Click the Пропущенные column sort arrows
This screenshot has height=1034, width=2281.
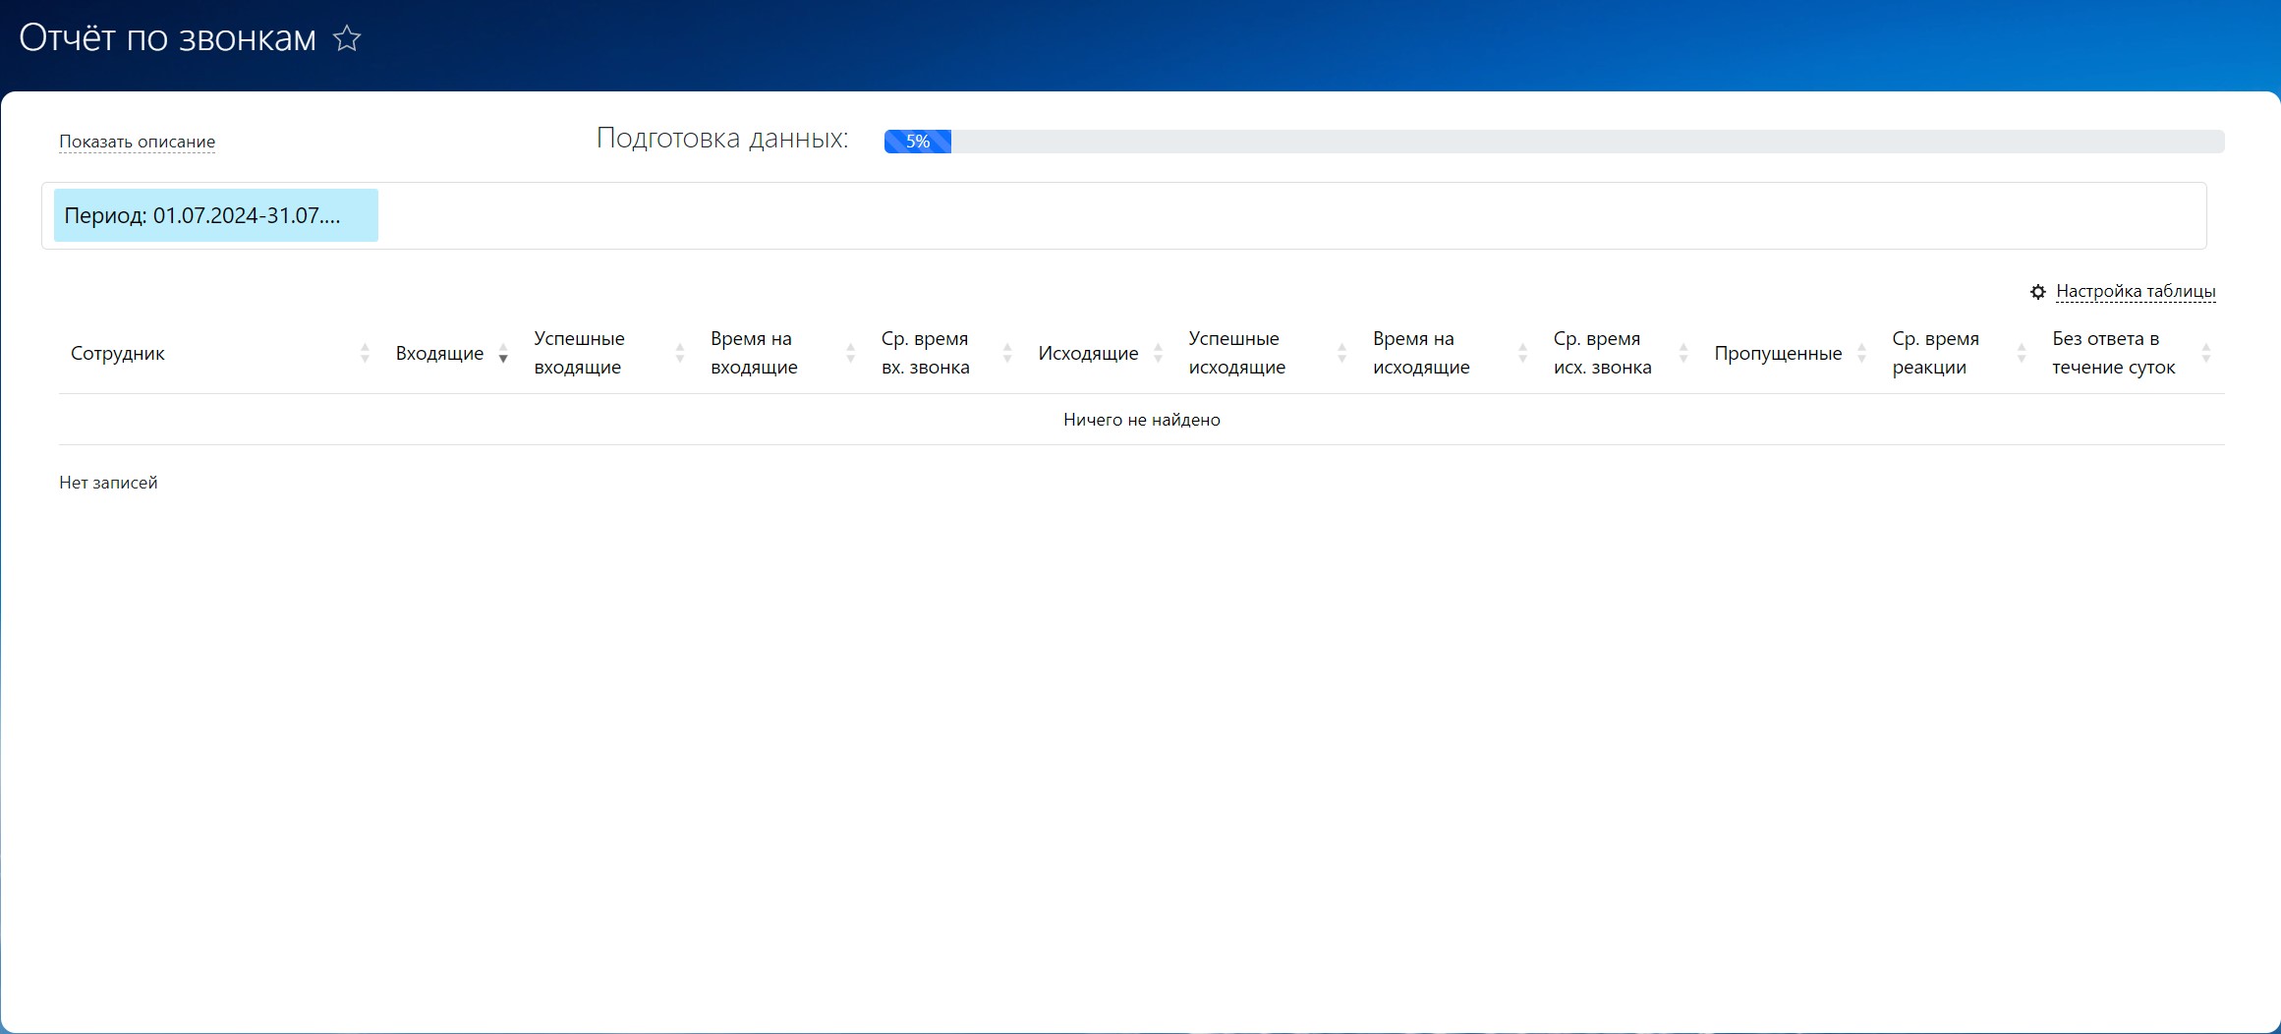(x=1861, y=353)
